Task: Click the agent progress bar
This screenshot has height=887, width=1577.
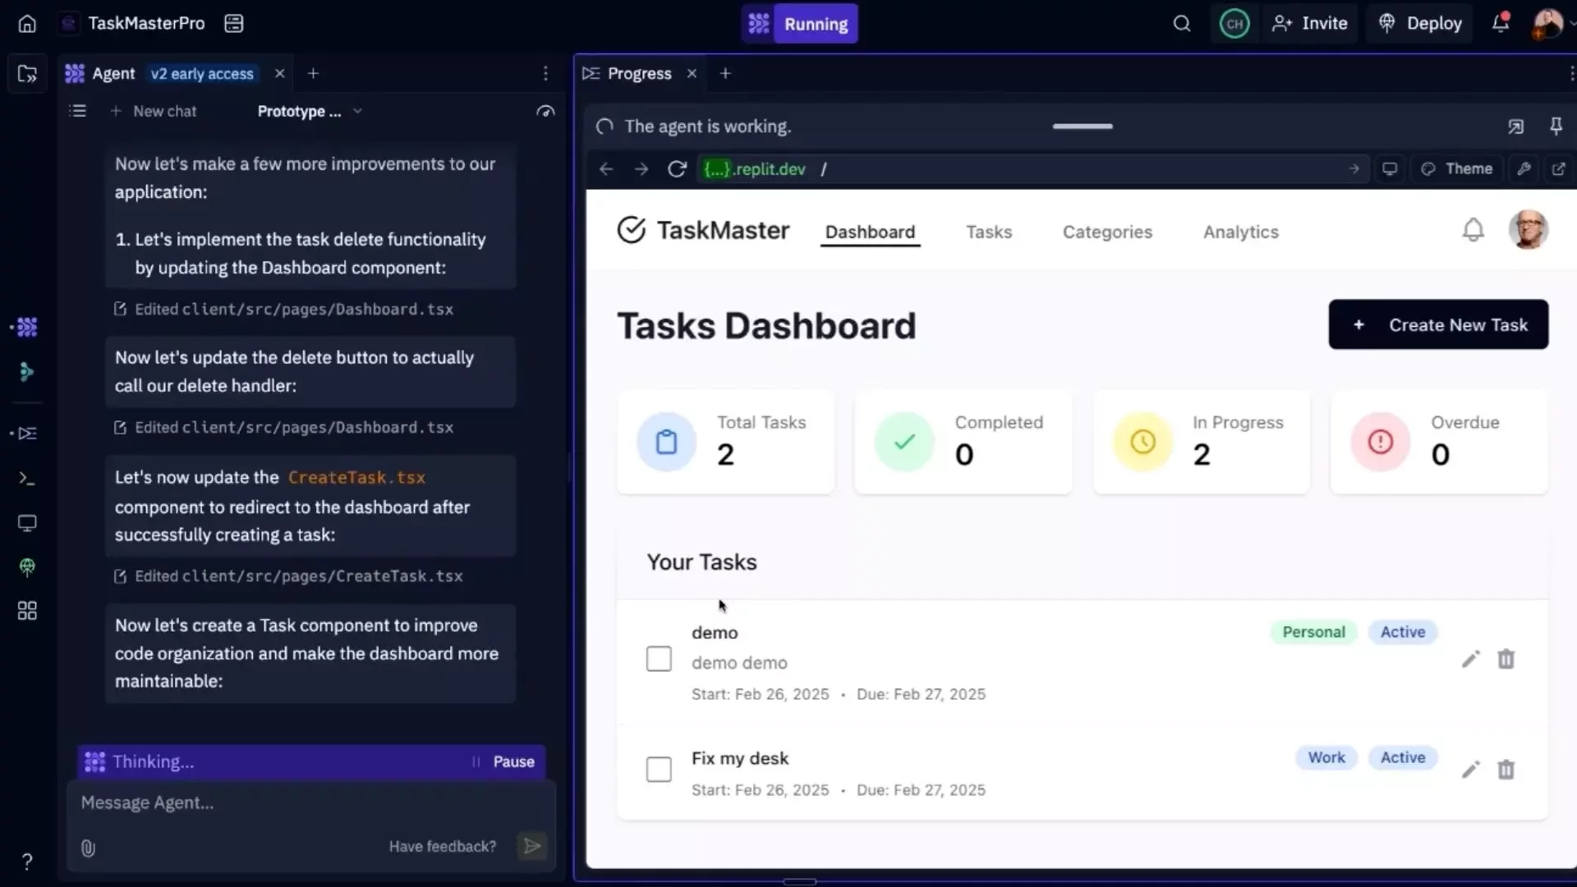Action: (x=1082, y=126)
